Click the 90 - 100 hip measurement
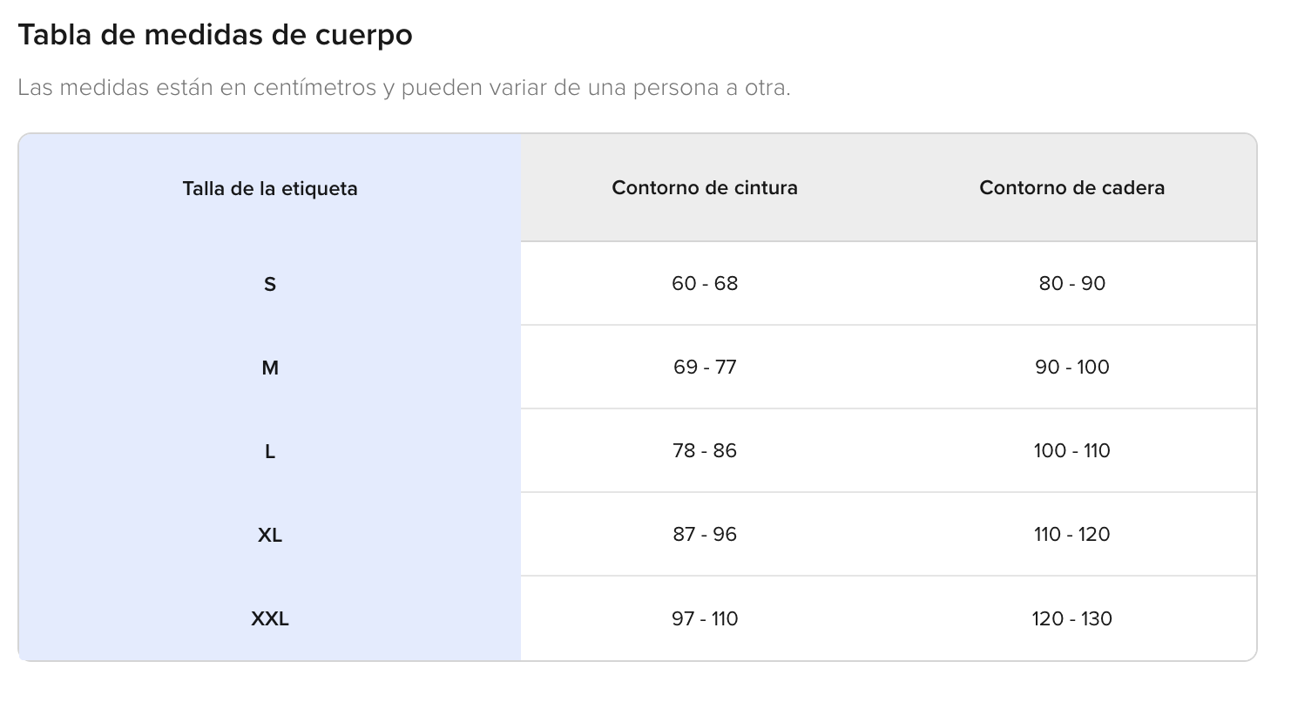The width and height of the screenshot is (1291, 702). [x=1071, y=367]
